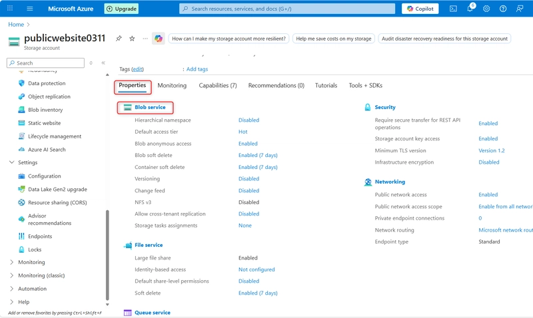Pin the publicwebsite0311 storage account
Screen dimensions: 533x318
tap(119, 39)
